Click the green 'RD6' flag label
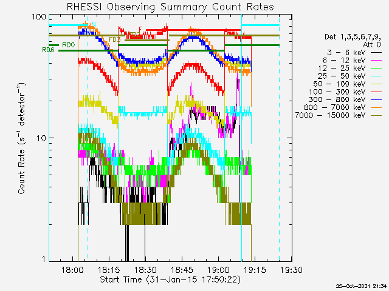389x291 pixels. click(x=48, y=50)
